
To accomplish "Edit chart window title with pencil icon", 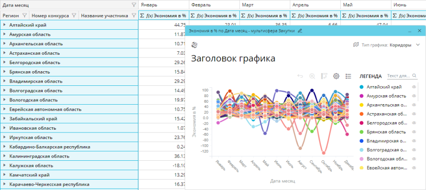I will [x=300, y=31].
